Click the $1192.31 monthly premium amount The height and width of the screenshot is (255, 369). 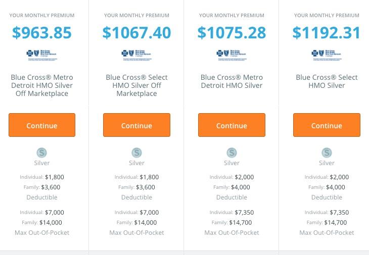click(x=327, y=33)
